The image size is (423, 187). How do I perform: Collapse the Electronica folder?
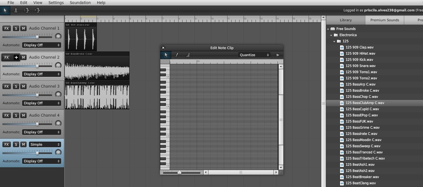[331, 35]
